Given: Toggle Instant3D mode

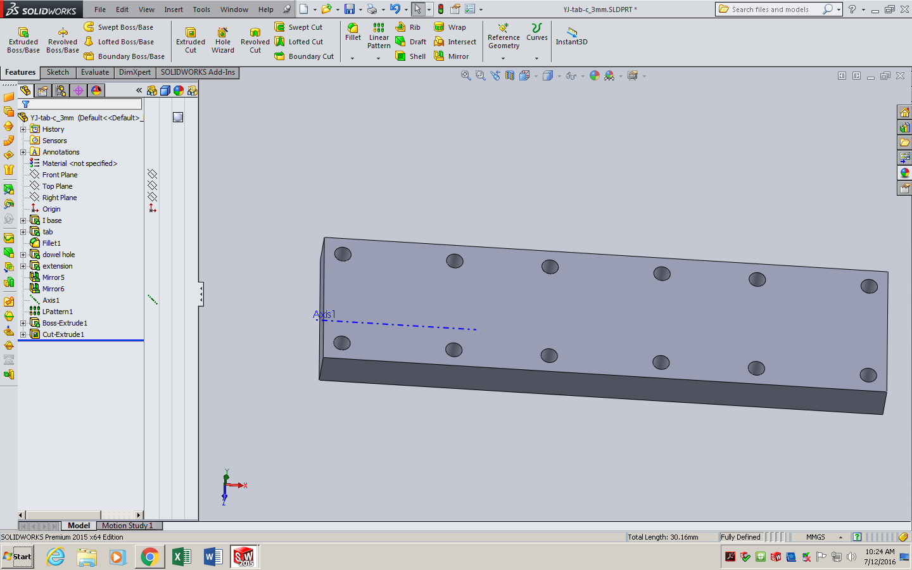Looking at the screenshot, I should click(571, 36).
